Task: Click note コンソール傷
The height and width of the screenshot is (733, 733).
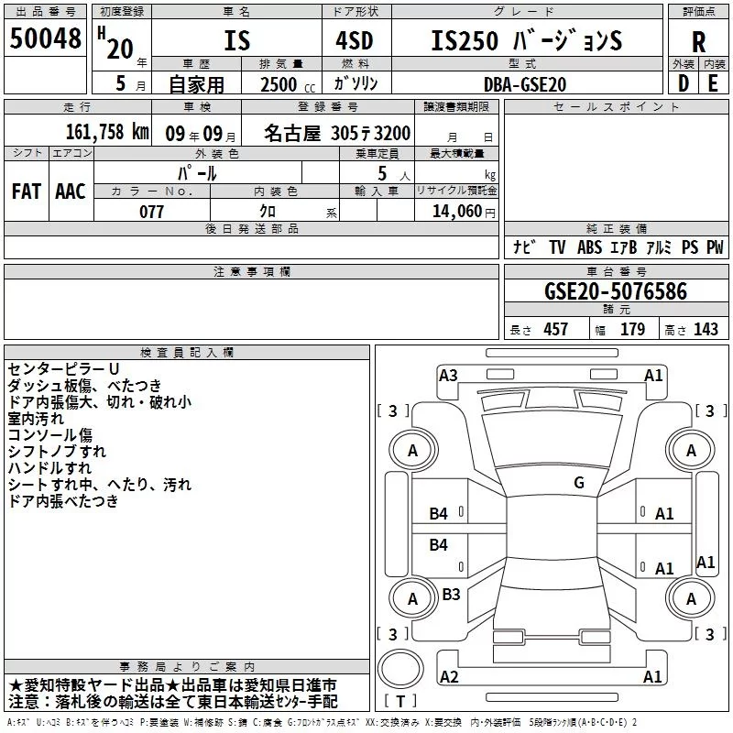Action: coord(50,434)
